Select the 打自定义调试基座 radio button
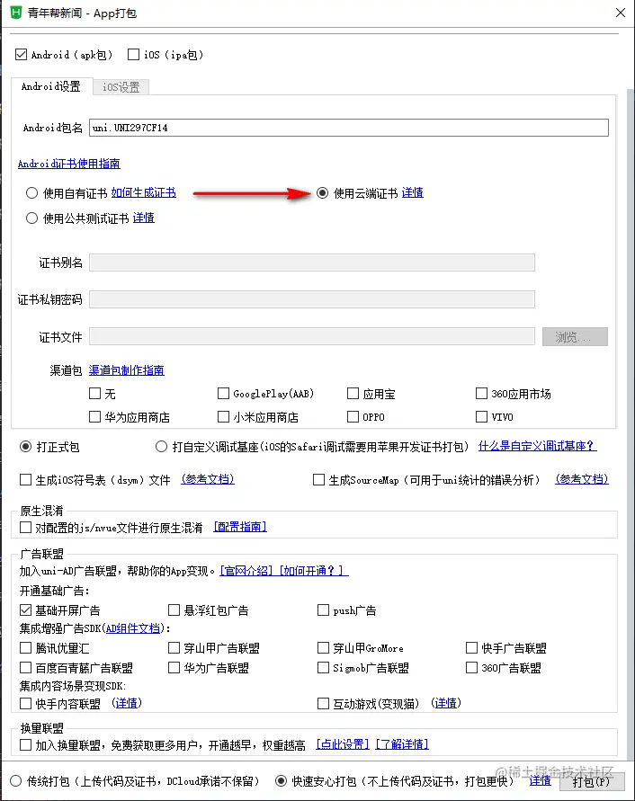This screenshot has width=635, height=801. pyautogui.click(x=162, y=447)
